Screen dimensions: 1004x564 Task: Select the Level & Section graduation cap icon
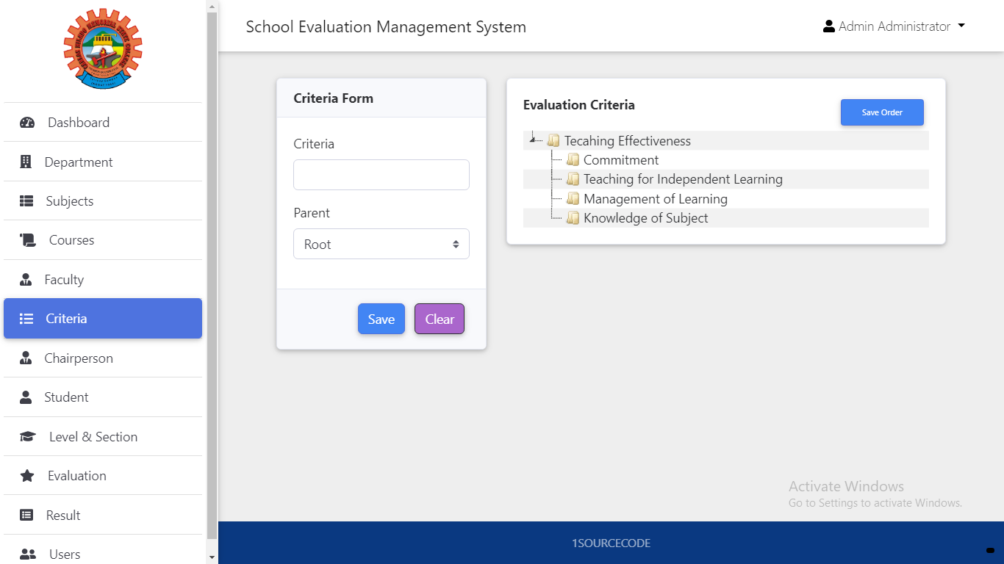pos(27,436)
